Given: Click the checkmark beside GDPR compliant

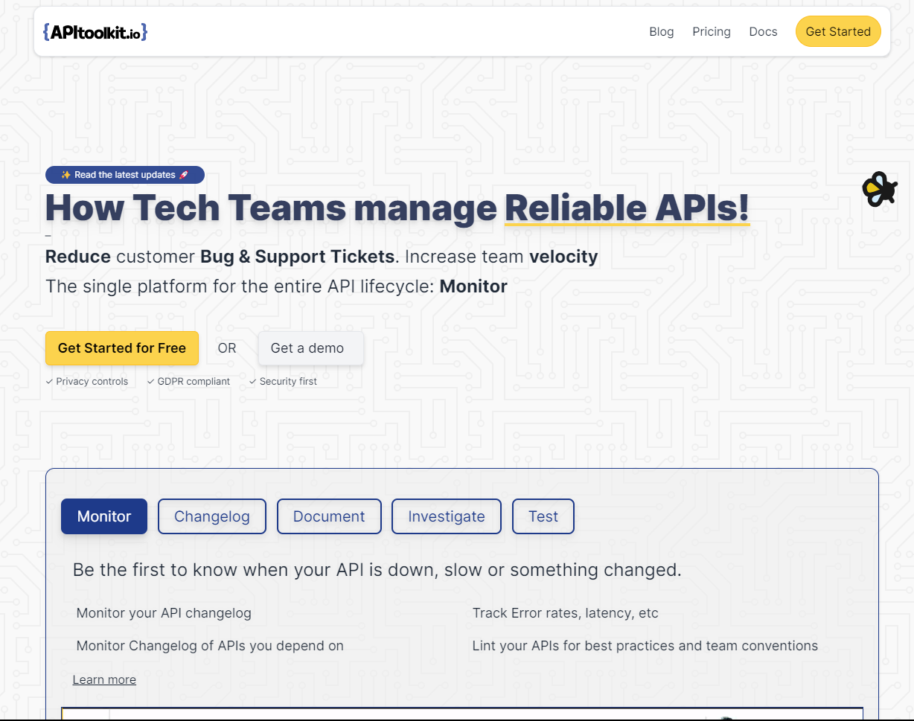Looking at the screenshot, I should click(149, 381).
